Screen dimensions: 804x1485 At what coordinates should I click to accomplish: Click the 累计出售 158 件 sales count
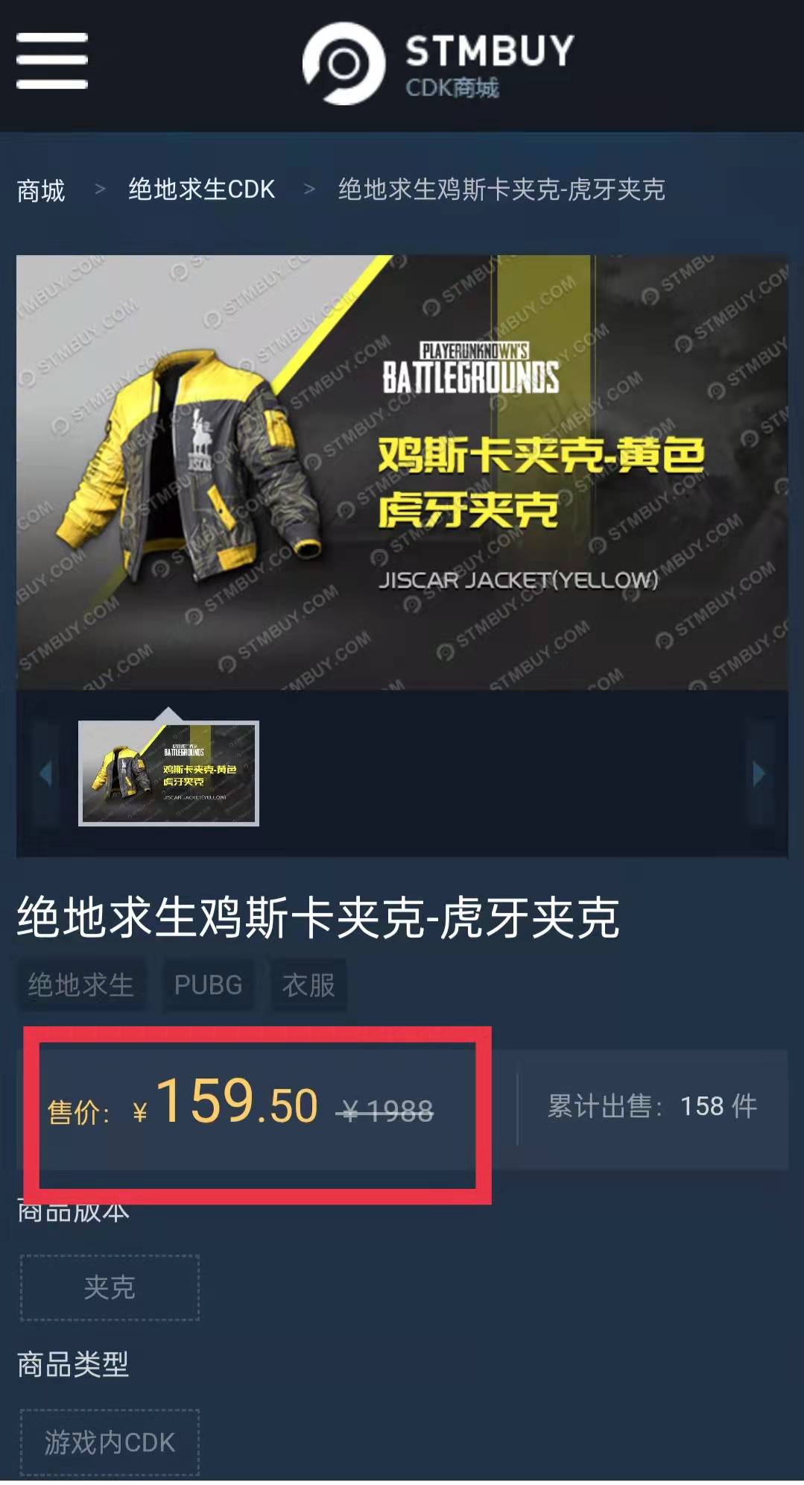tap(652, 1106)
